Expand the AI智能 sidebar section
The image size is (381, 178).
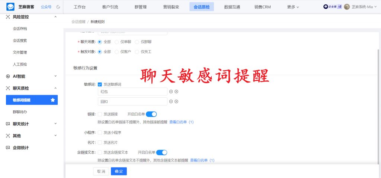point(55,76)
